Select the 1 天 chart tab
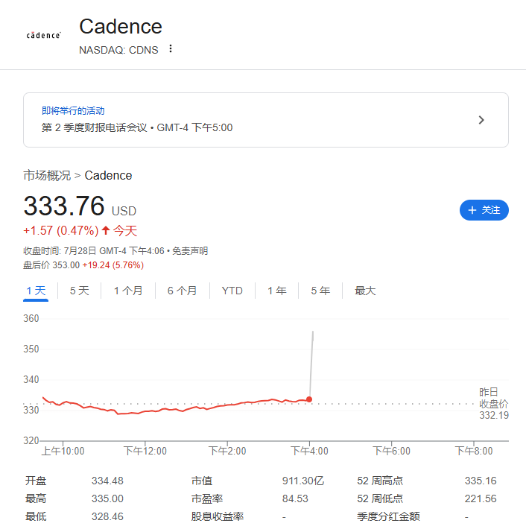The image size is (526, 532). point(36,291)
